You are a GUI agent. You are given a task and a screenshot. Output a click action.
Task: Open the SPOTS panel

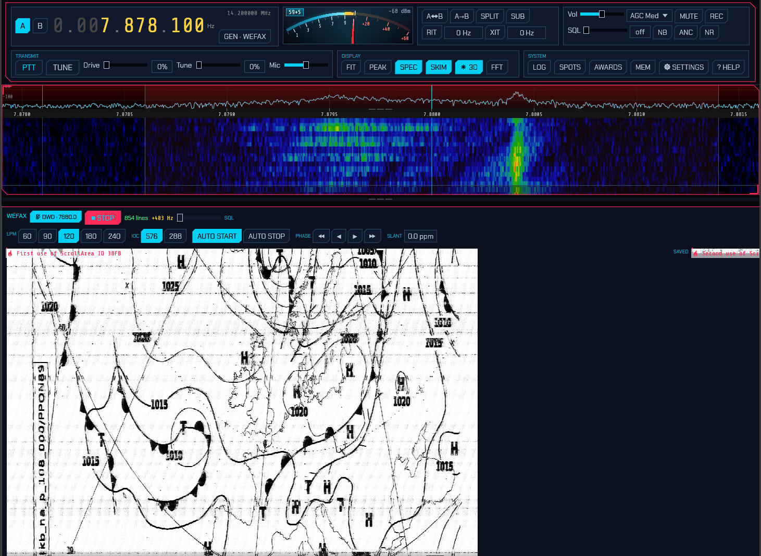570,67
